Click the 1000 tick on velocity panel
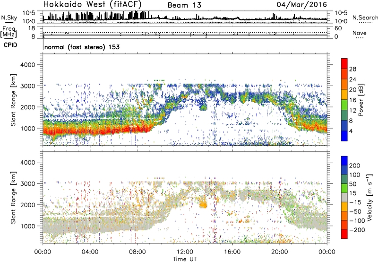378x262 pixels. 28,226
